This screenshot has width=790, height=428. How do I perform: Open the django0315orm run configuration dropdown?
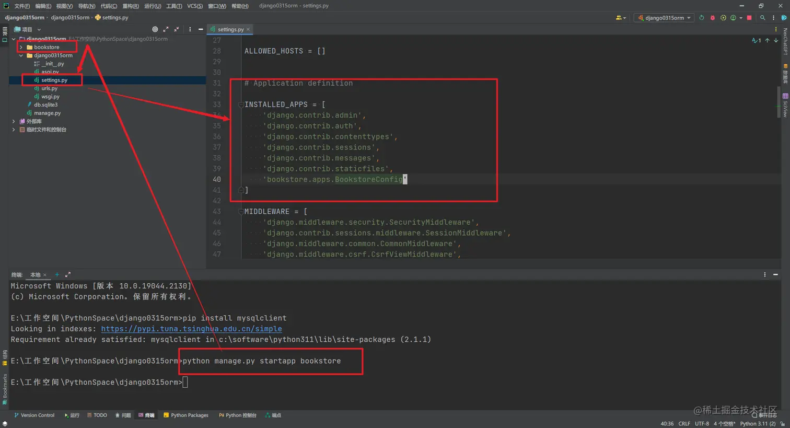coord(664,18)
